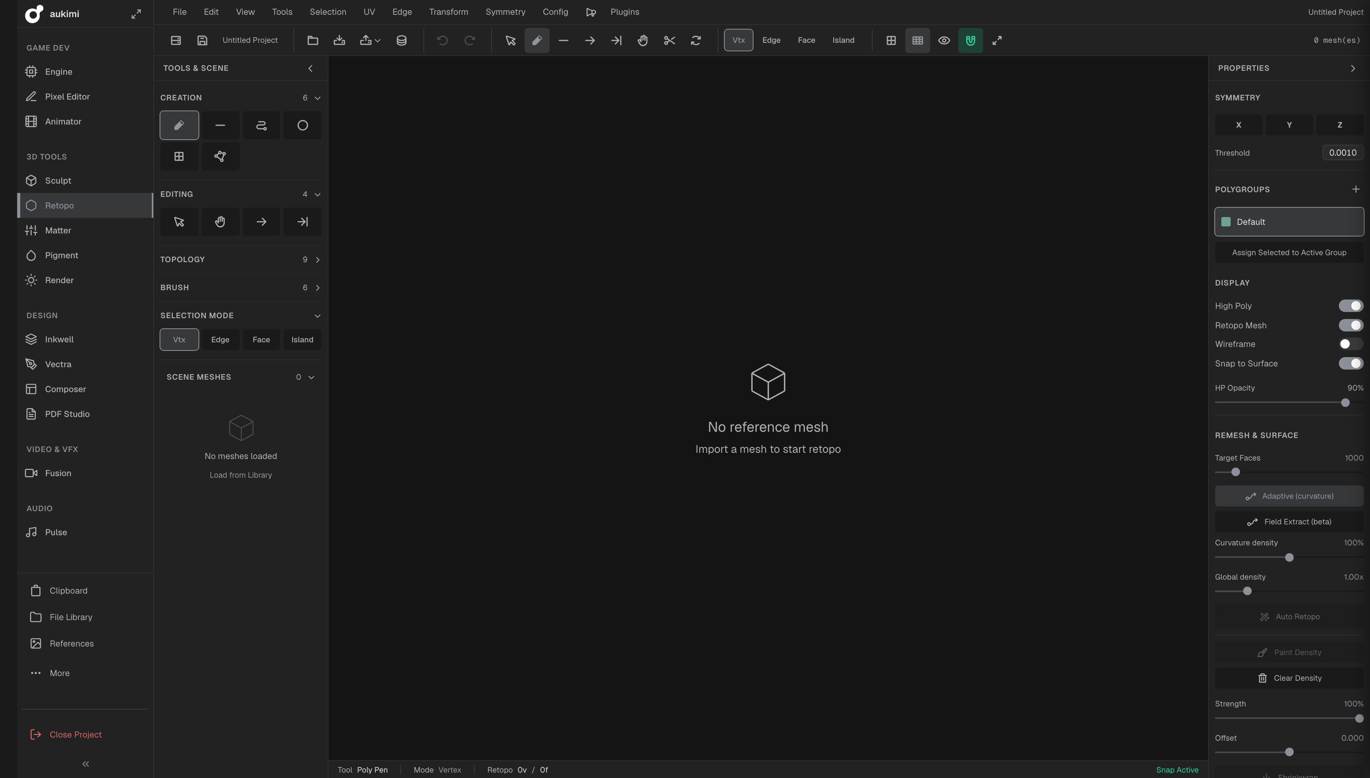Click the undo arrow icon
Viewport: 1370px width, 778px height.
click(x=442, y=40)
